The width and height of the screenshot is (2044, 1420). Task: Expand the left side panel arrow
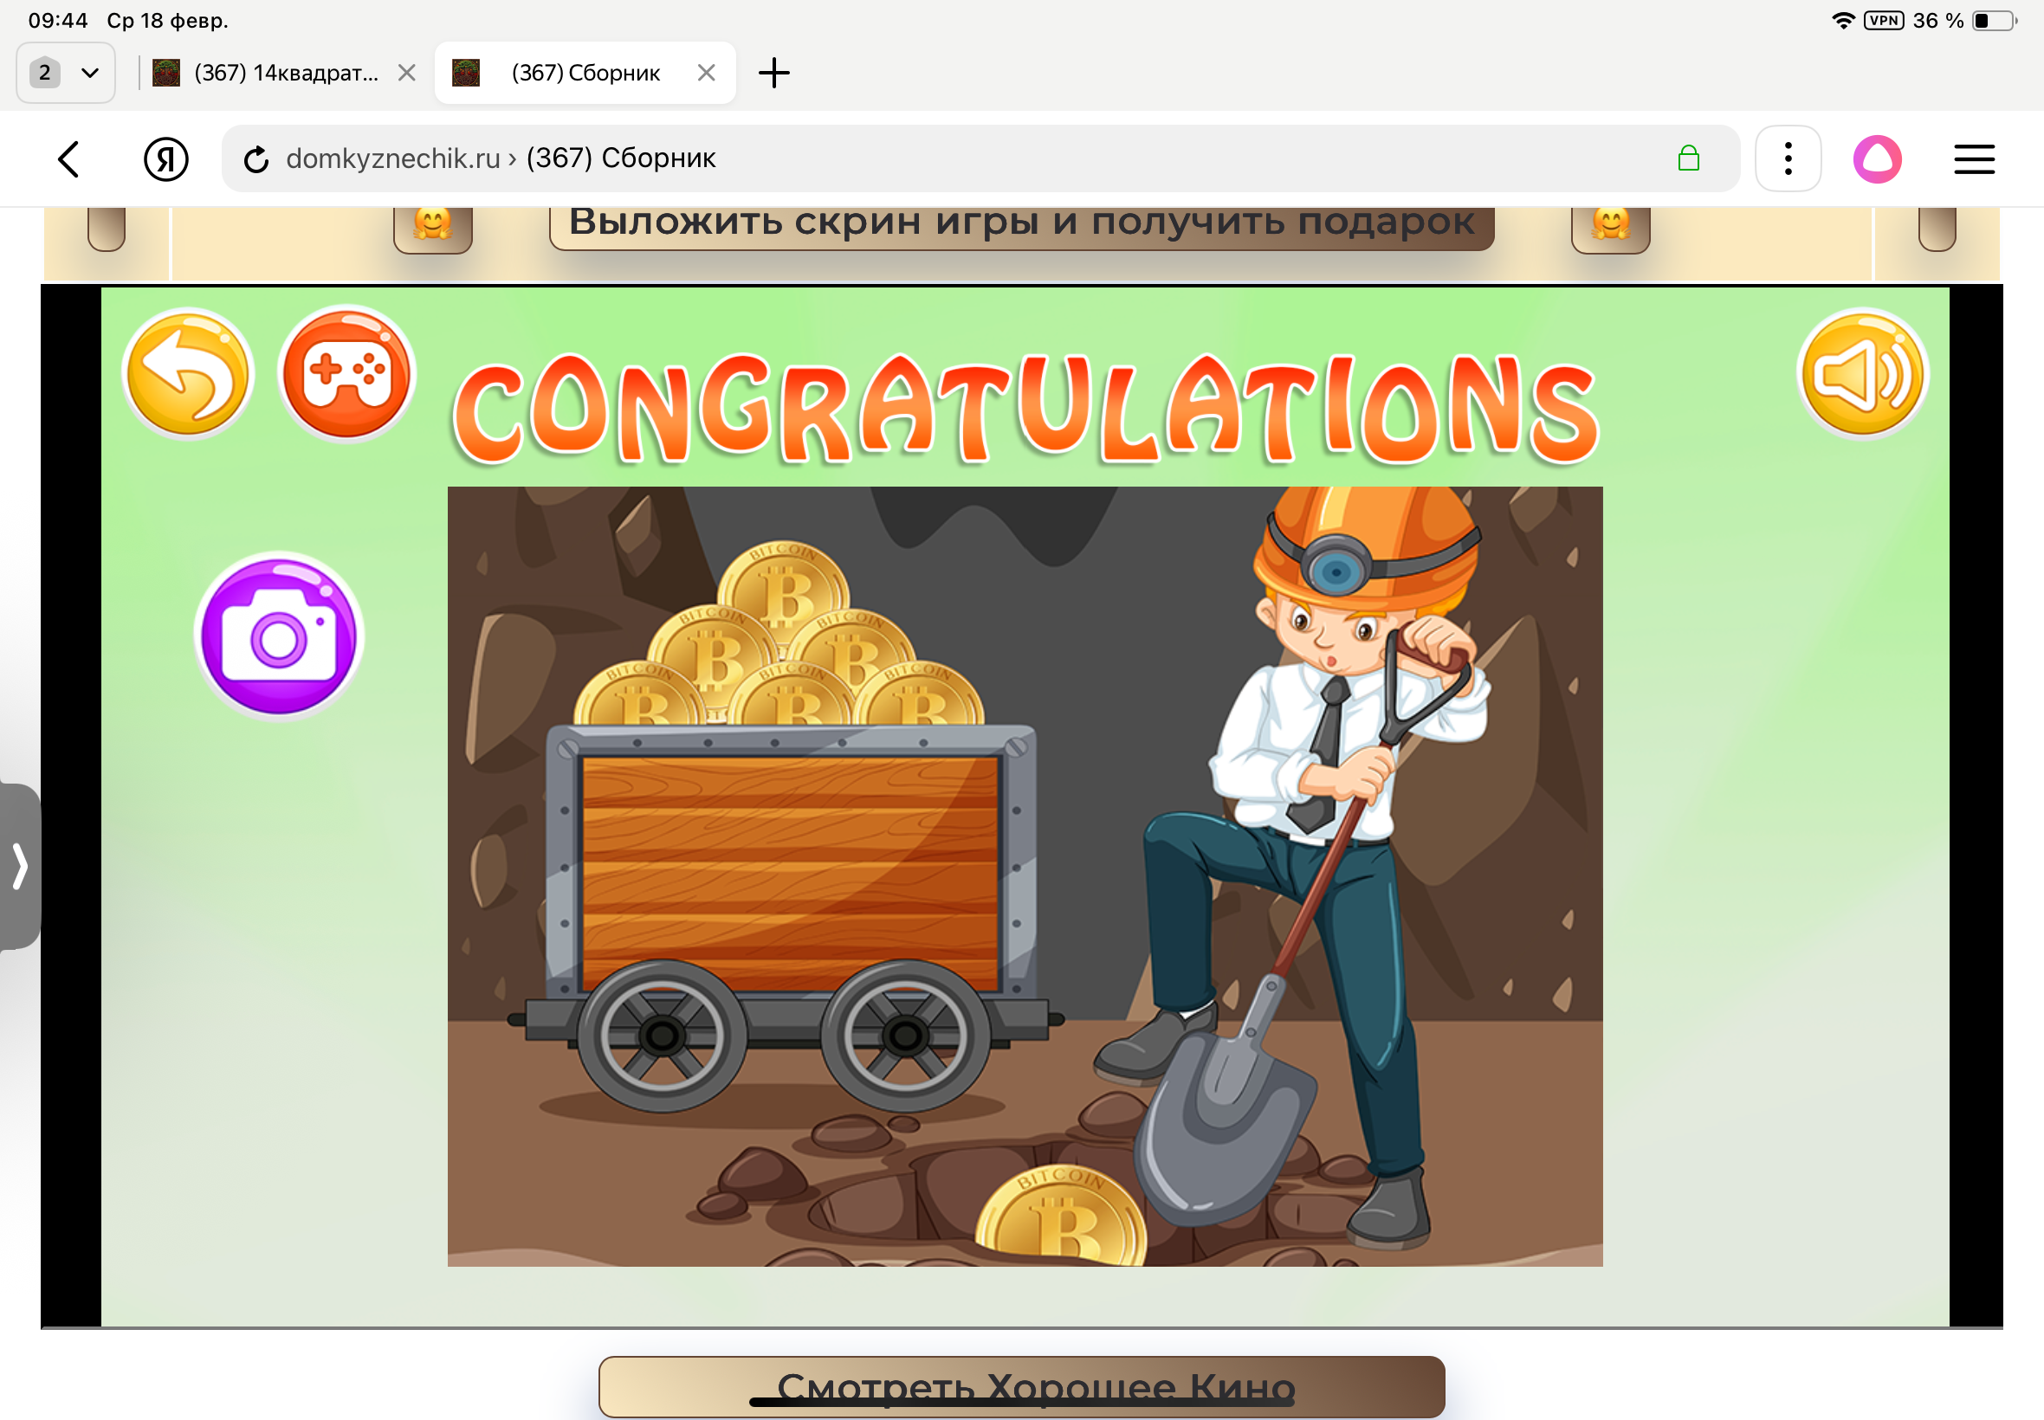click(20, 866)
